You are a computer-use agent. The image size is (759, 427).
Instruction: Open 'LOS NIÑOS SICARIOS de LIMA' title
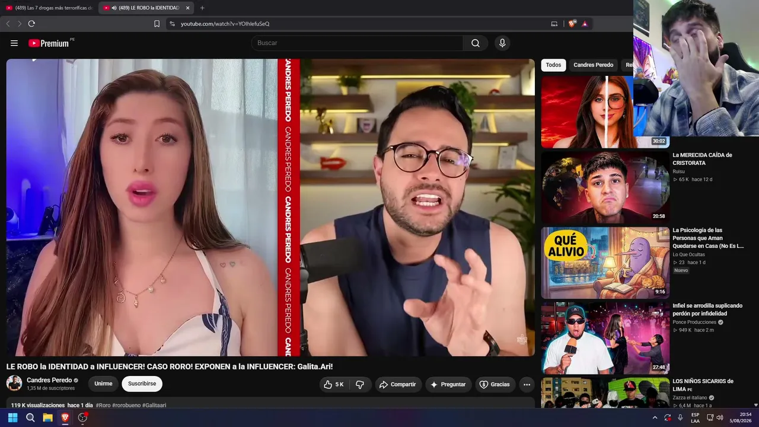pyautogui.click(x=703, y=385)
